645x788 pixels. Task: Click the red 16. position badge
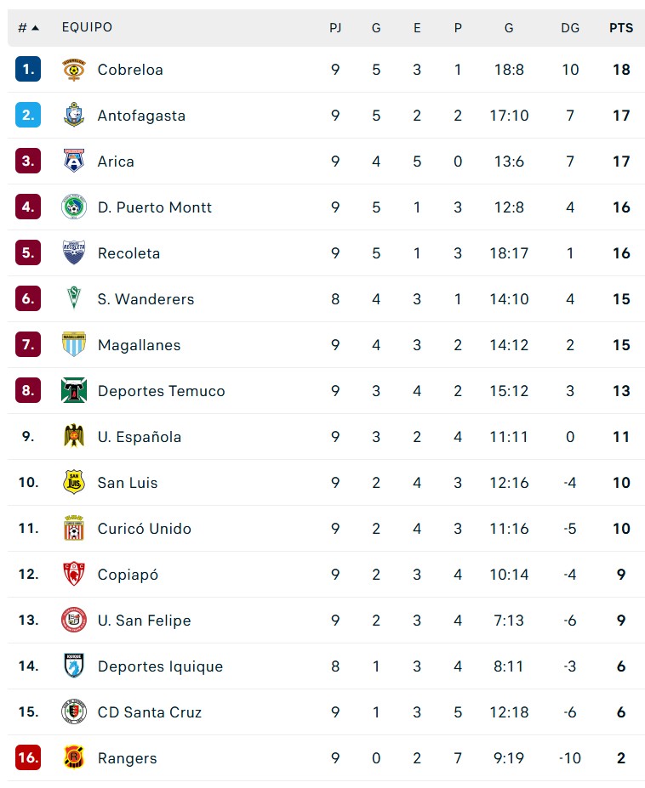28,758
